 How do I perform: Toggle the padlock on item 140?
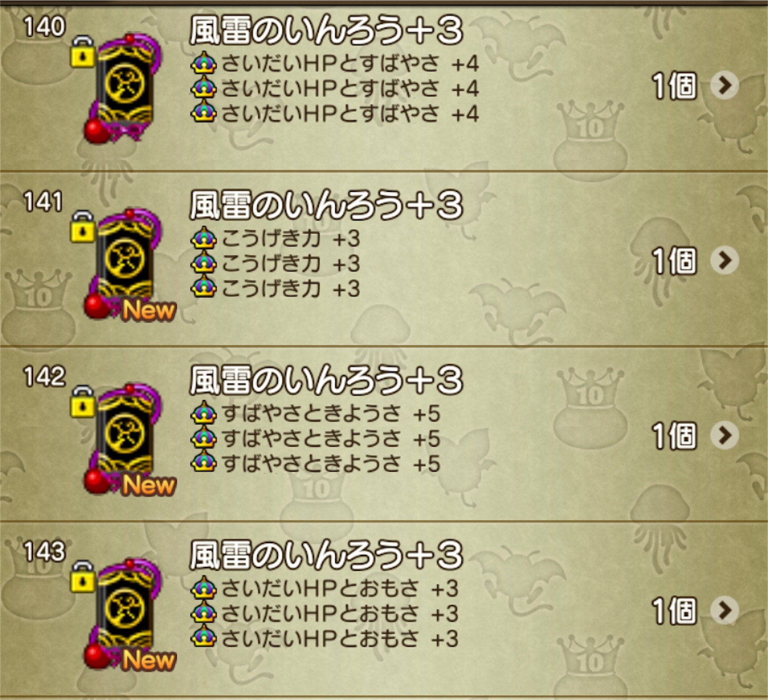point(82,52)
